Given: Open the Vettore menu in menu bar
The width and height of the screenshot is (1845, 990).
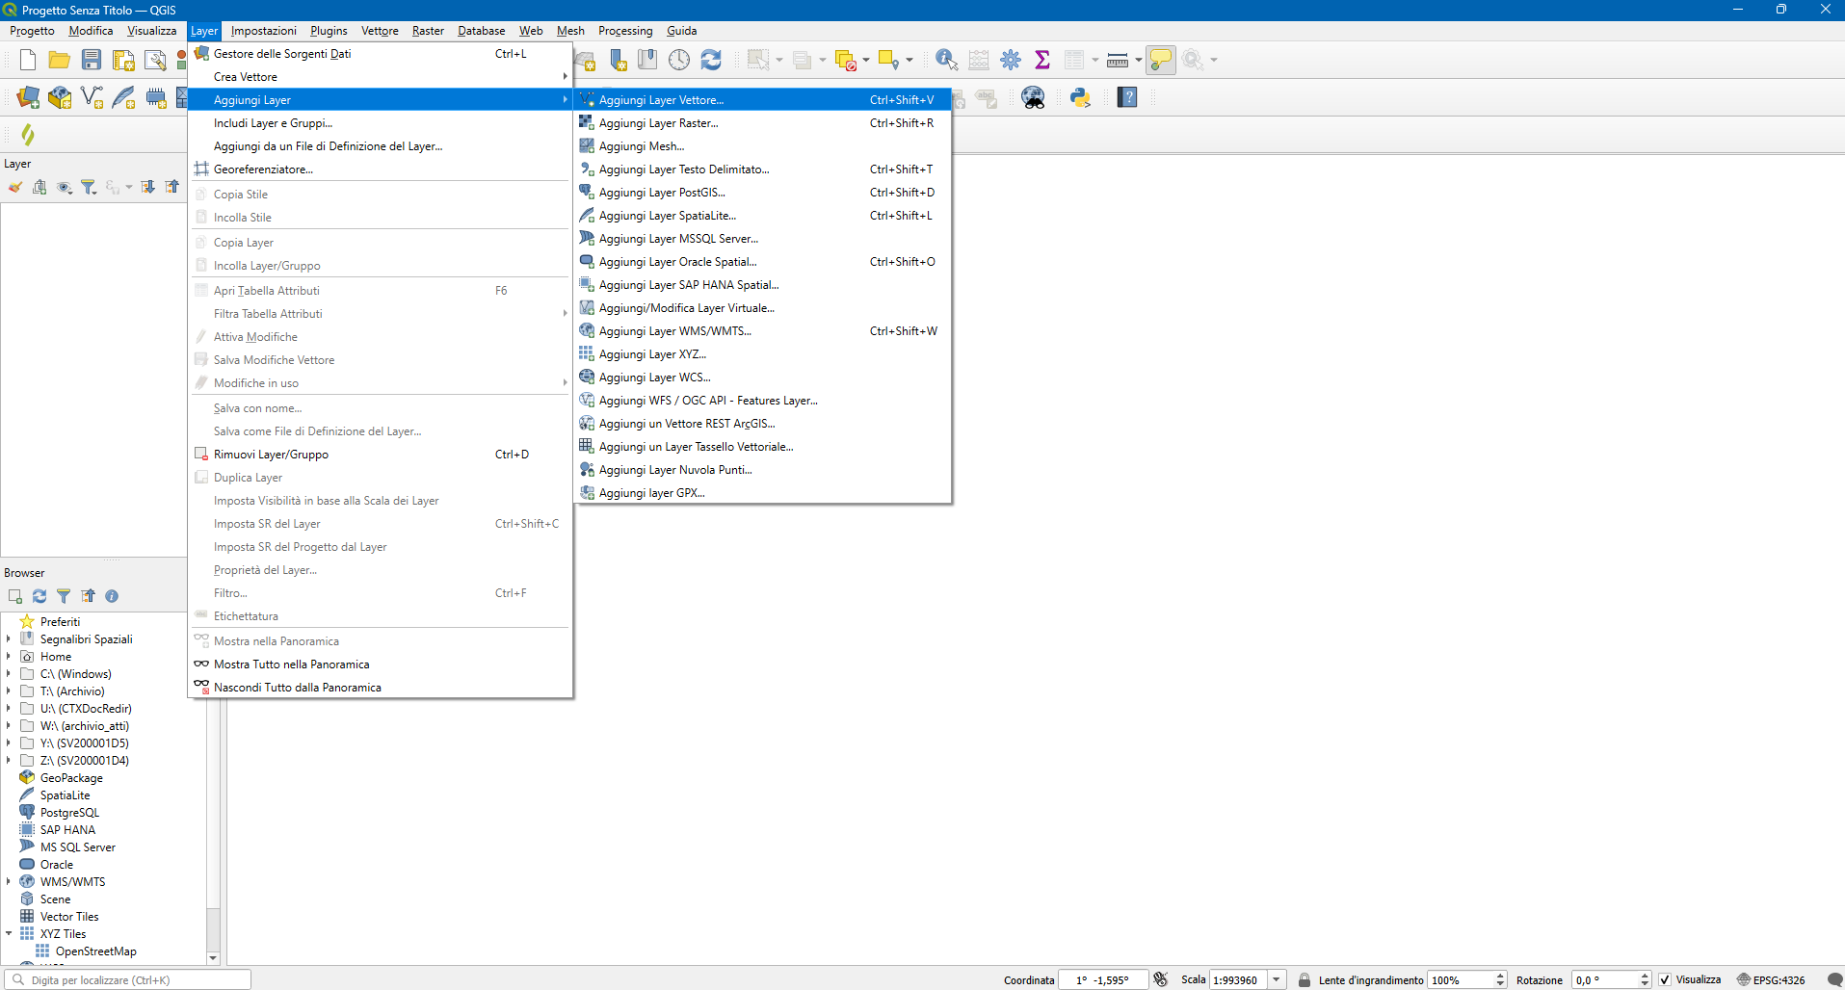Looking at the screenshot, I should tap(380, 31).
